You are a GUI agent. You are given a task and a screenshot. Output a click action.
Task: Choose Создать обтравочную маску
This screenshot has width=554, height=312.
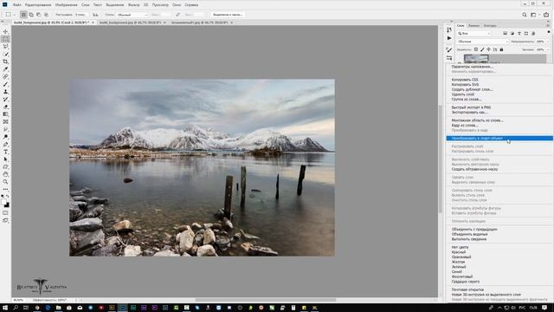point(474,169)
